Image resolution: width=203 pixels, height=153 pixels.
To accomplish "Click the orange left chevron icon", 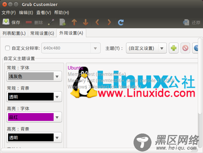I will (97, 22).
